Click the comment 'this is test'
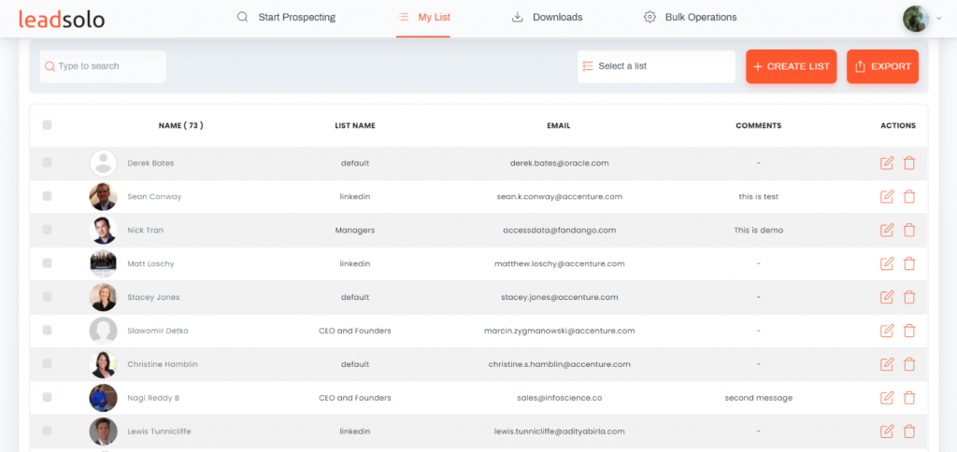Viewport: 957px width, 452px height. [758, 196]
